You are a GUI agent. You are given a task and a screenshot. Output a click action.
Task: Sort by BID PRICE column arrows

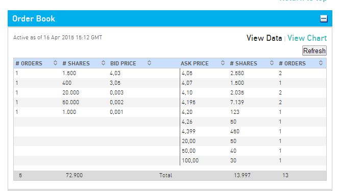click(x=149, y=63)
